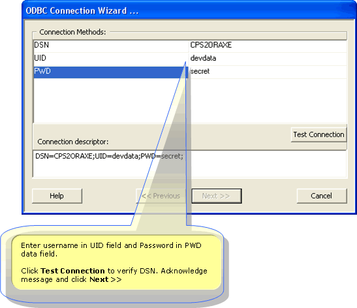The width and height of the screenshot is (357, 308).
Task: Click the ODBC Connection Wizard title bar
Action: [x=189, y=10]
